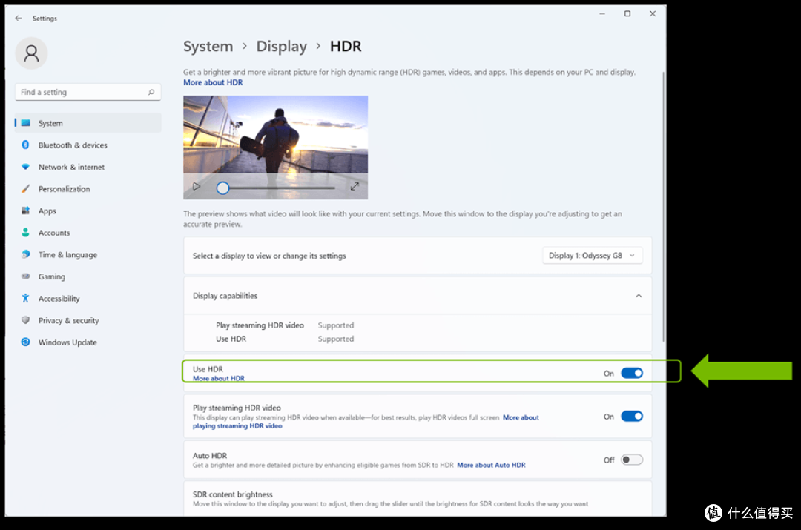The height and width of the screenshot is (530, 801).
Task: Click the System monitor icon in sidebar
Action: [x=25, y=123]
